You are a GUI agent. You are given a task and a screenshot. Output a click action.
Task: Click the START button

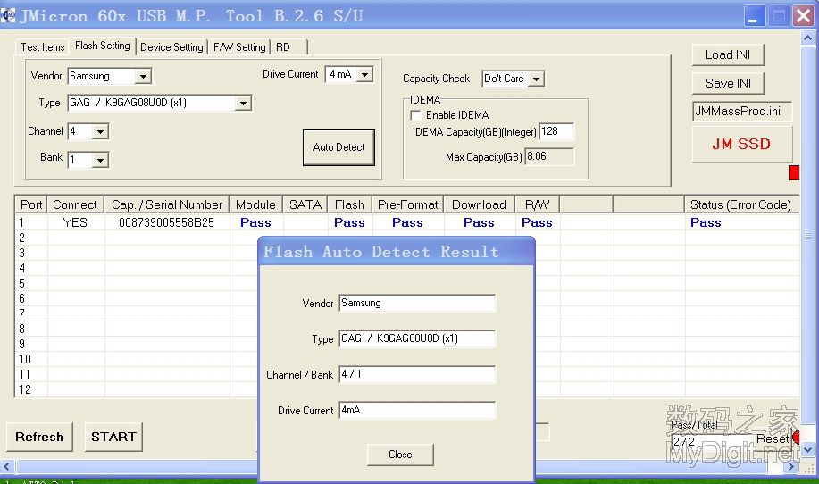point(113,437)
